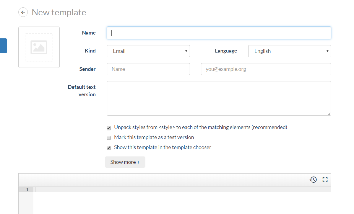Click the Sender Name input field

coord(148,69)
